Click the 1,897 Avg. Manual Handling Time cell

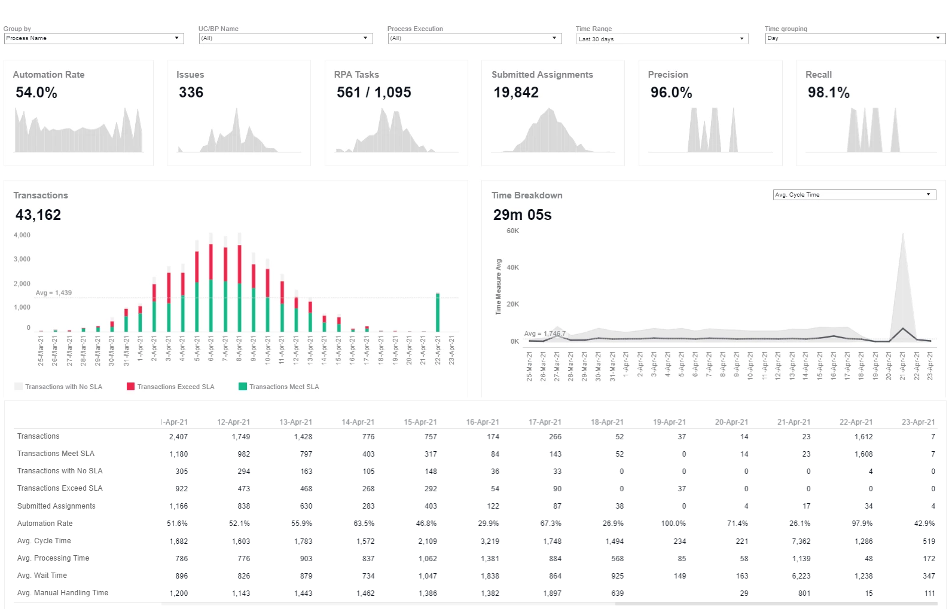point(552,593)
